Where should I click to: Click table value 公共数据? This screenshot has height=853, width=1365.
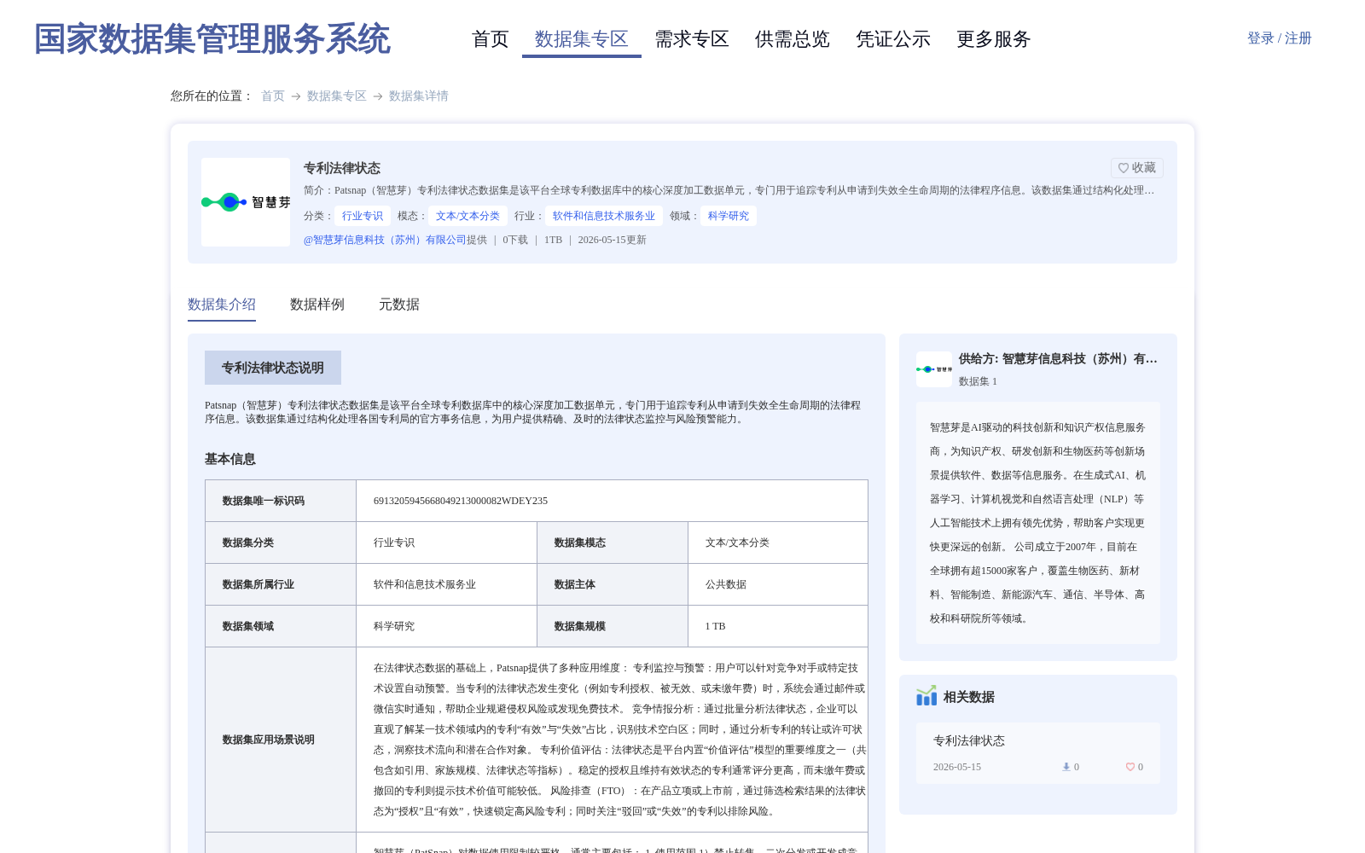[726, 584]
